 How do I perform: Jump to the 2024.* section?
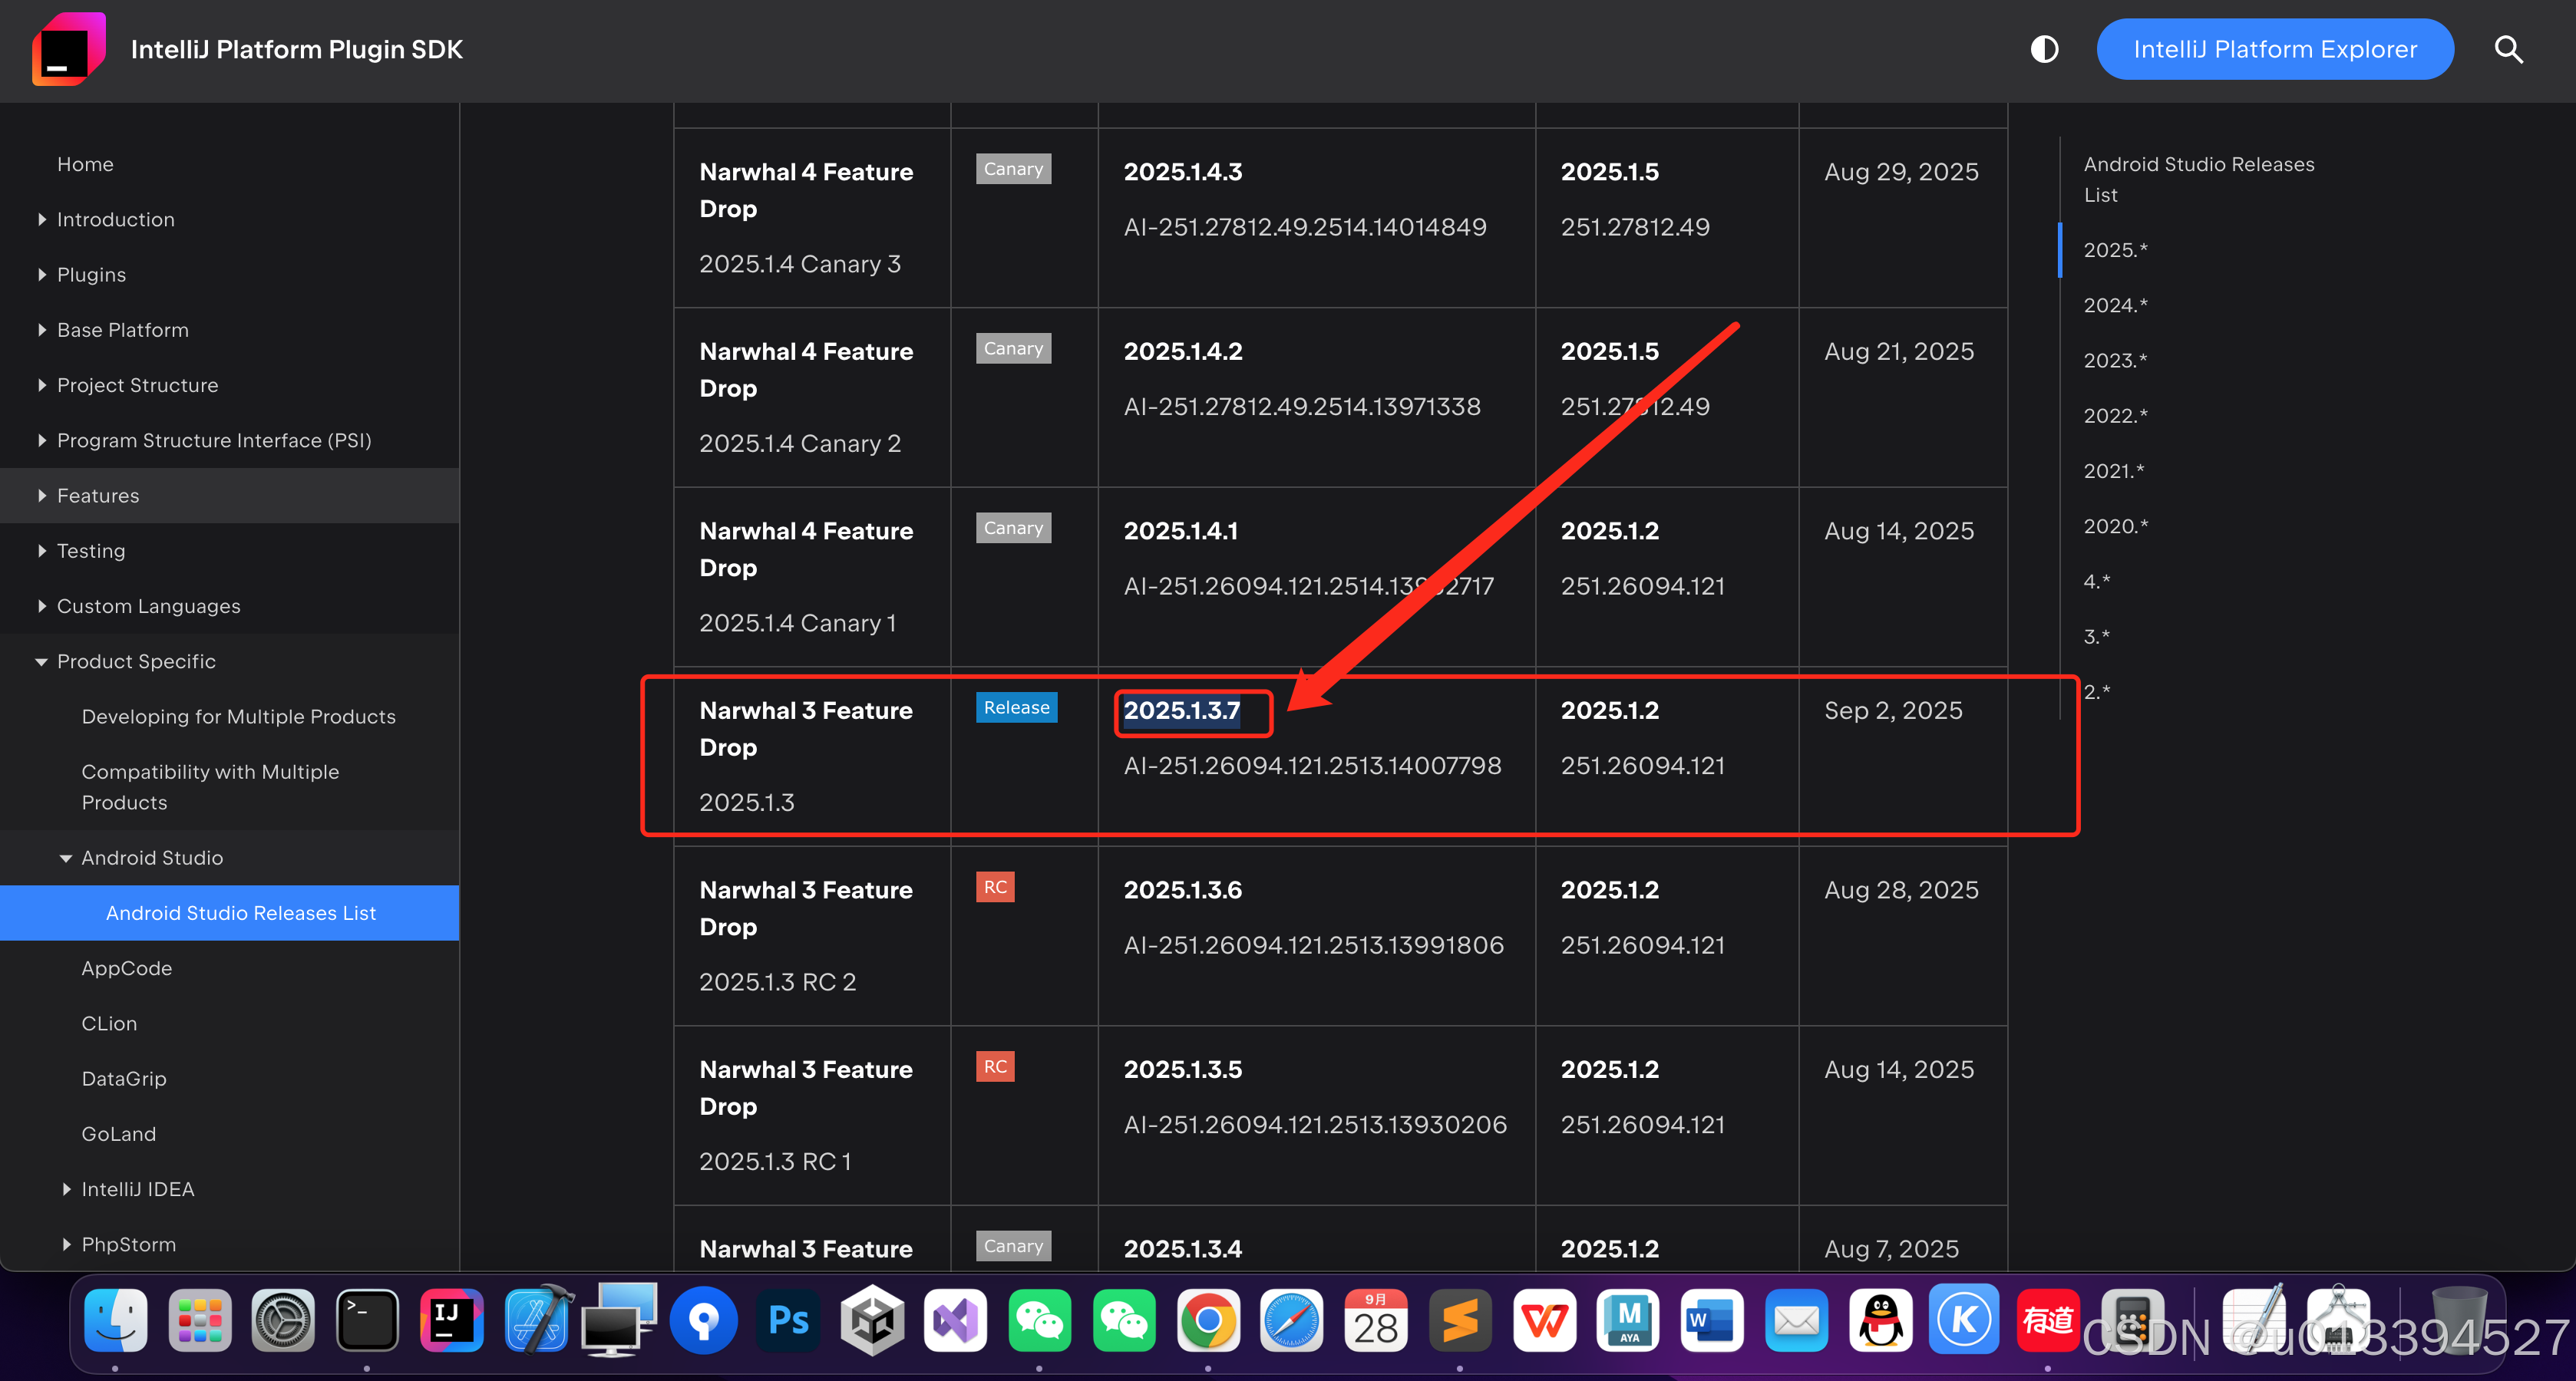[2115, 305]
